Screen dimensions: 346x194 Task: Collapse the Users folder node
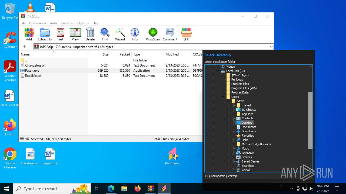(x=223, y=97)
